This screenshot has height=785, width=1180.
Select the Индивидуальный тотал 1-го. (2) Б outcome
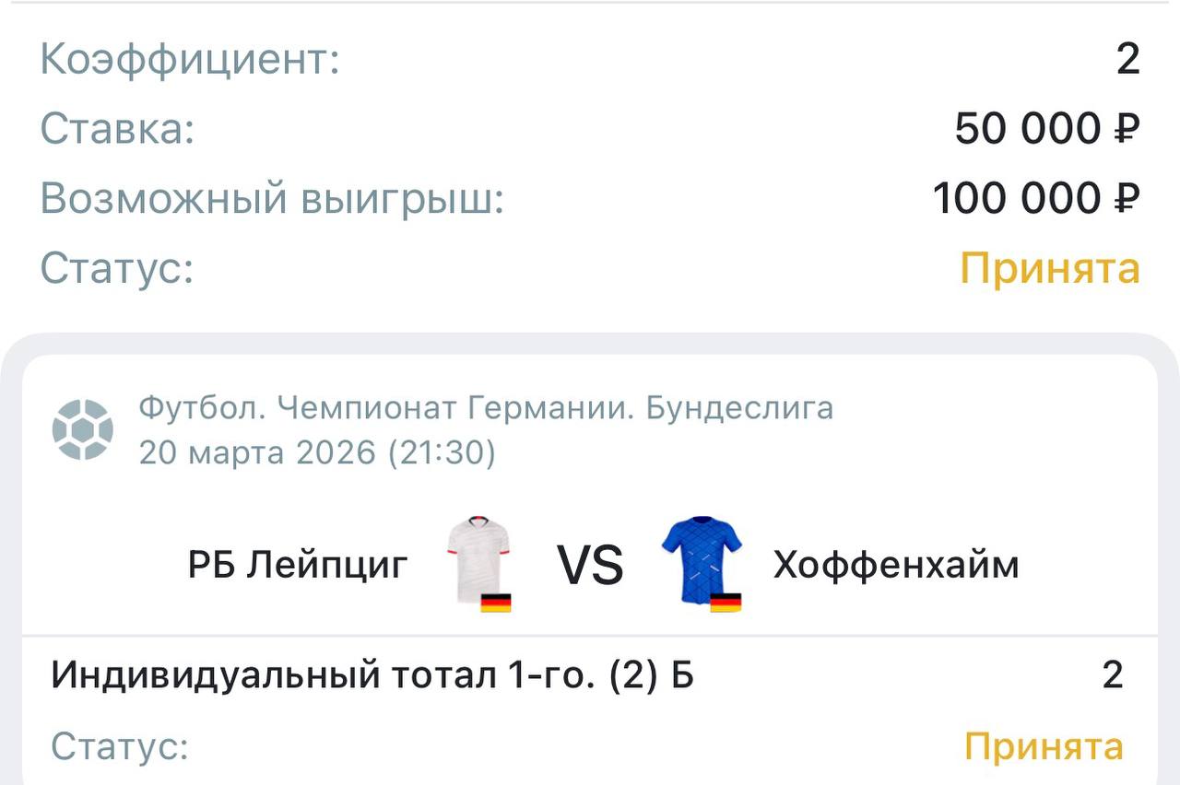click(x=372, y=675)
